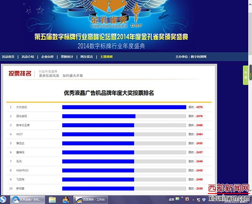Open the file explorer folder taskbar icon
Screen dimensions: 252x204
(52, 199)
